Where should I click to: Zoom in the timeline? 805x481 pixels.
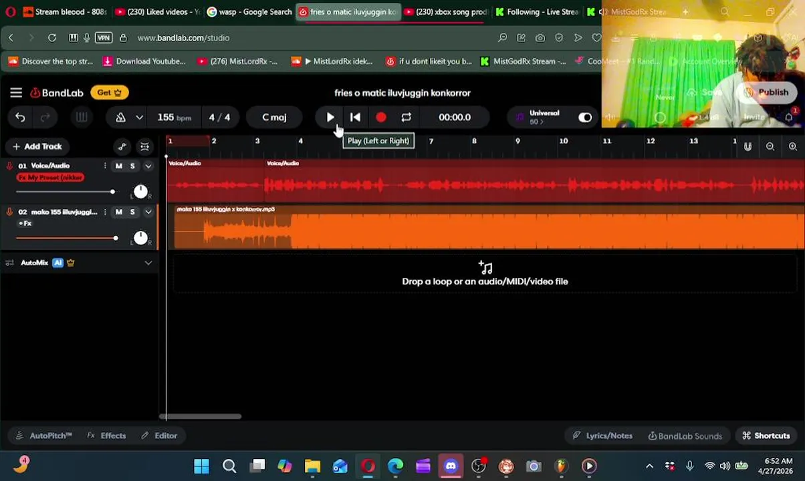pos(793,147)
